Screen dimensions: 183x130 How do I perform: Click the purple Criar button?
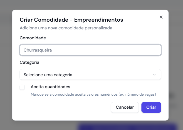tap(151, 107)
